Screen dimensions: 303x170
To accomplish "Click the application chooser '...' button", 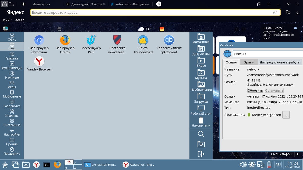I will (x=286, y=115).
